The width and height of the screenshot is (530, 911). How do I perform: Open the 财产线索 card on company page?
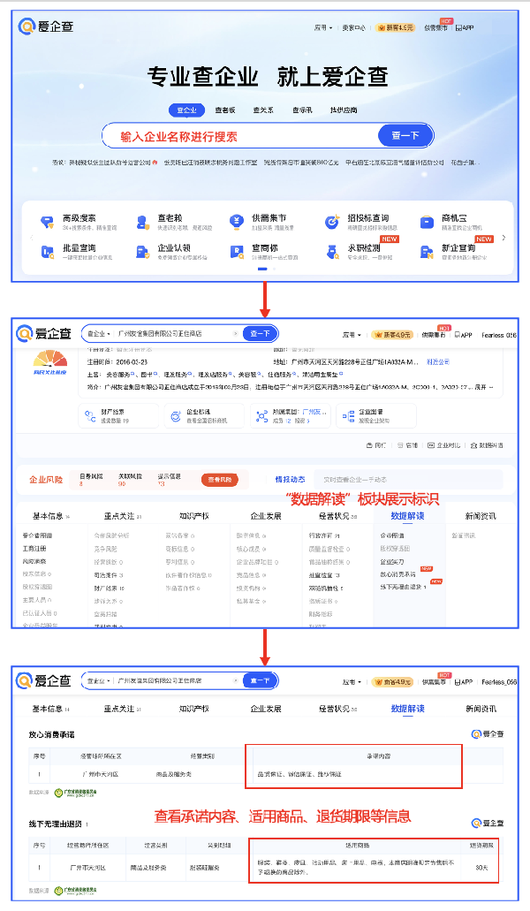(x=118, y=415)
